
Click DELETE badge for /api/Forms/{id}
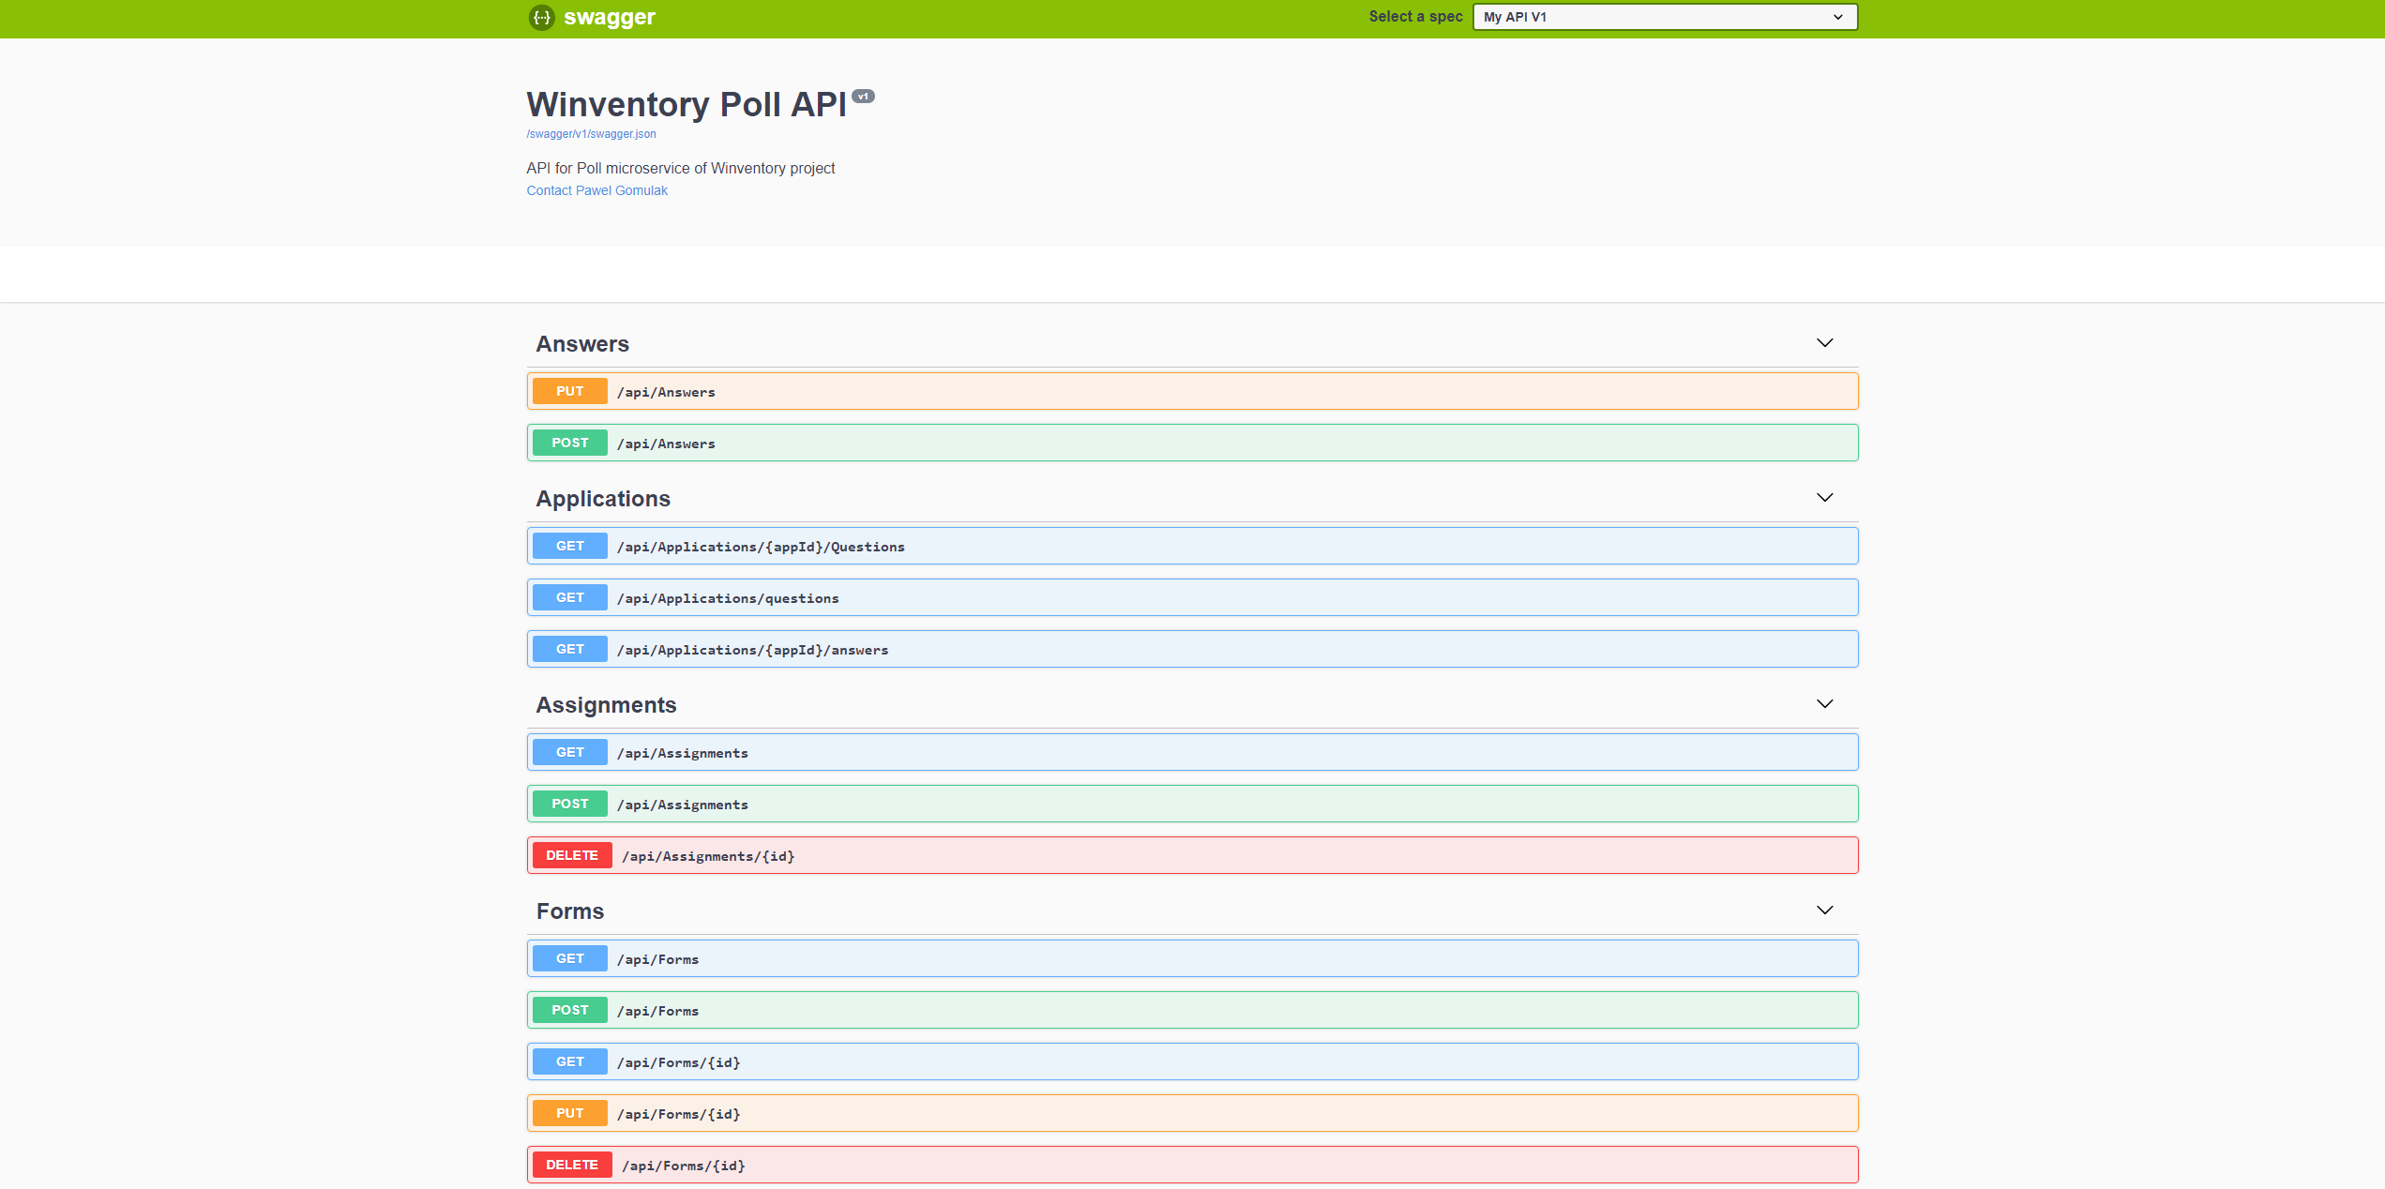coord(571,1165)
